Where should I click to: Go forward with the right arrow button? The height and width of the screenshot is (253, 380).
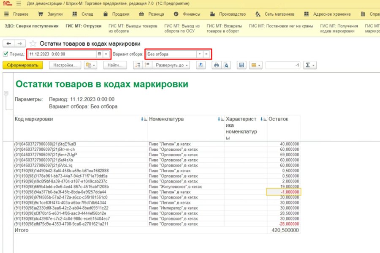[20, 44]
